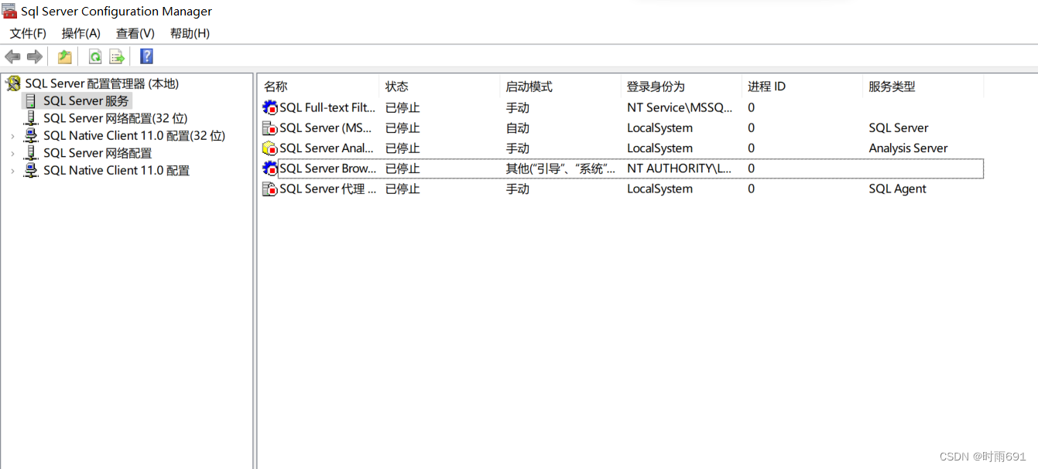Screen dimensions: 1038x469
Task: Click the SQL Server 服务 tree icon
Action: pos(31,101)
